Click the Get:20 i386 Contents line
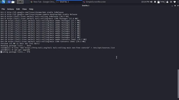The width and height of the screenshot is (179, 100). pos(43,41)
